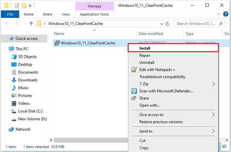Click the Up one level arrow
Image resolution: width=231 pixels, height=152 pixels.
(x=31, y=24)
